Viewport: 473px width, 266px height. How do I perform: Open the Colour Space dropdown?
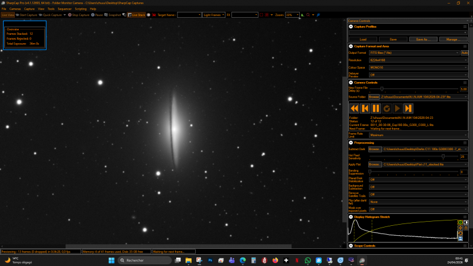click(419, 67)
